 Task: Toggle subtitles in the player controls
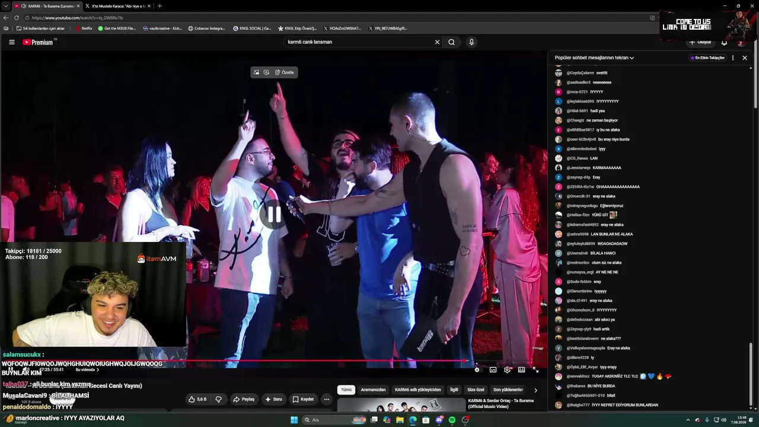pos(493,369)
